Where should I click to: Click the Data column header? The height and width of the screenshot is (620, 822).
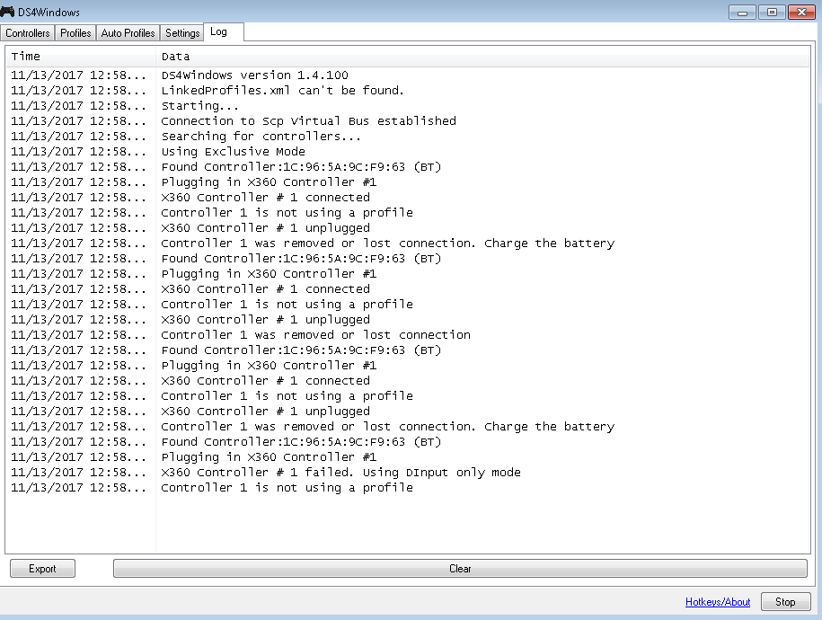482,57
